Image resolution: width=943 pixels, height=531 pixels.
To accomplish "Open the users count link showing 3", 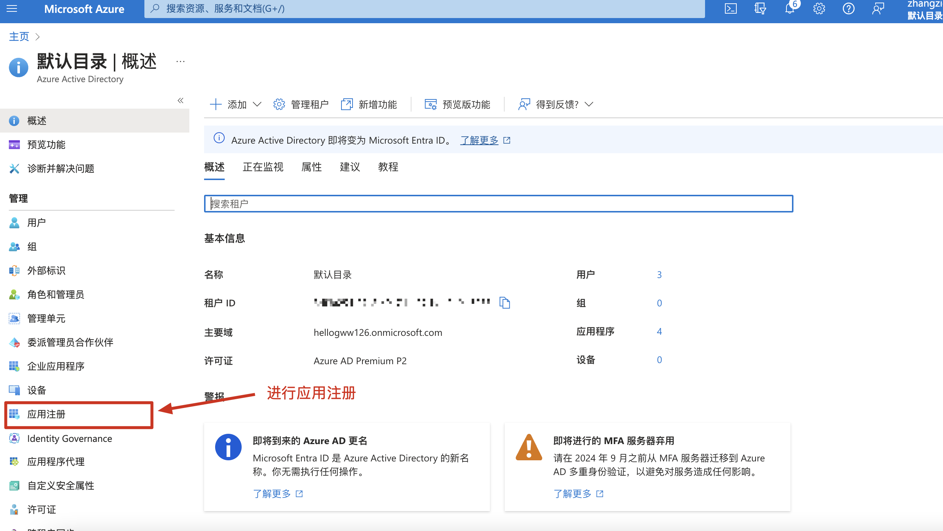I will click(659, 275).
